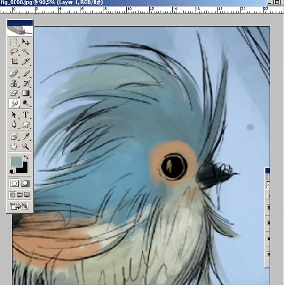Pick the Lasso tool
The height and width of the screenshot is (285, 284).
(14, 52)
